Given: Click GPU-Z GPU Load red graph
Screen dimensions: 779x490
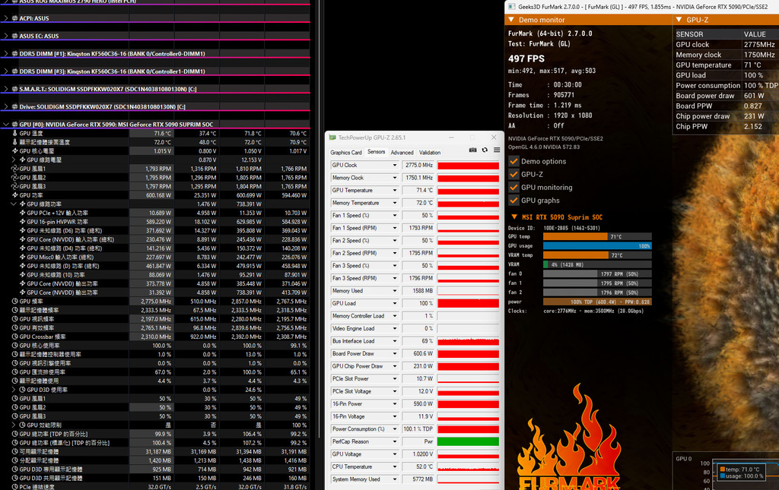Looking at the screenshot, I should point(468,303).
